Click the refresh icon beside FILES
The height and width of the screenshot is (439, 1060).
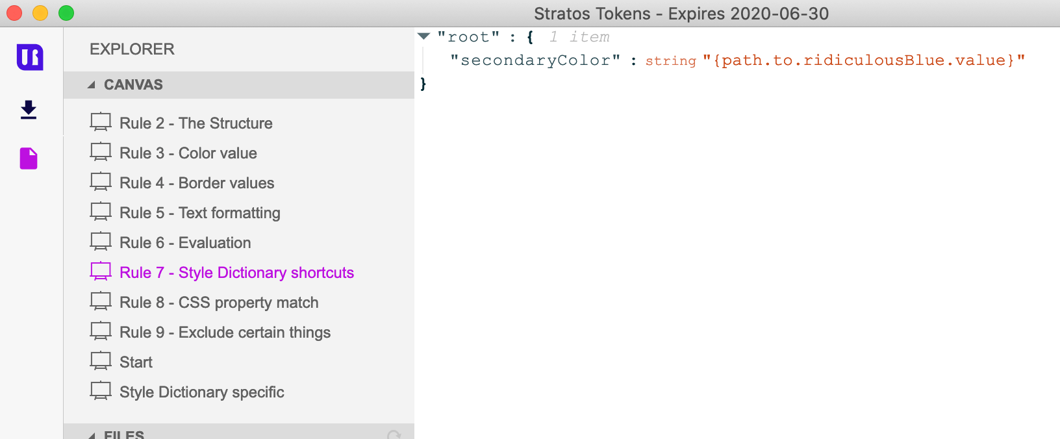(394, 434)
